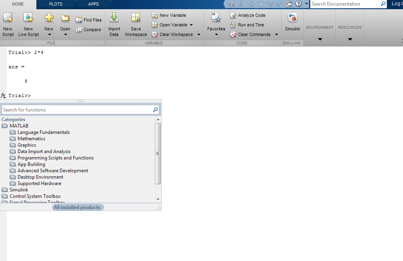Expand the Environment section chevron
Screen dimensions: 403x261
point(319,39)
